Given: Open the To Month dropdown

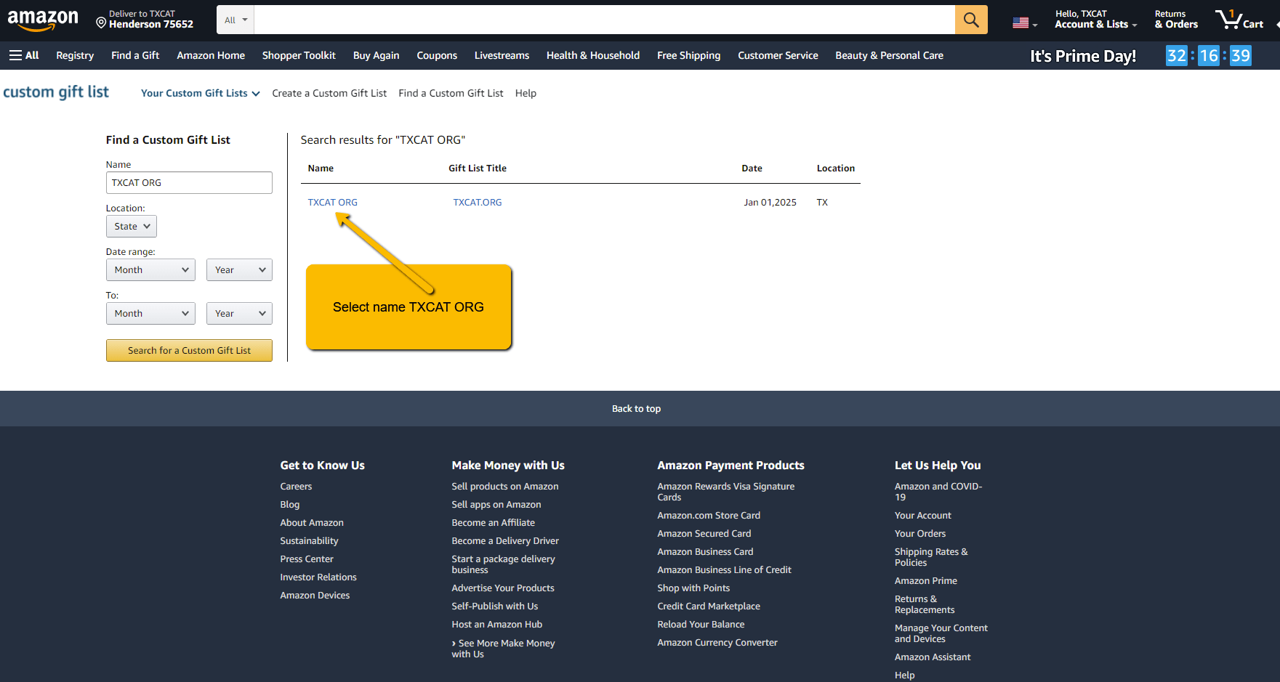Looking at the screenshot, I should pos(150,313).
